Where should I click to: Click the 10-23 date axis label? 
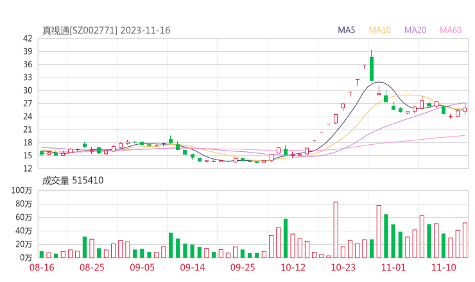(343, 267)
